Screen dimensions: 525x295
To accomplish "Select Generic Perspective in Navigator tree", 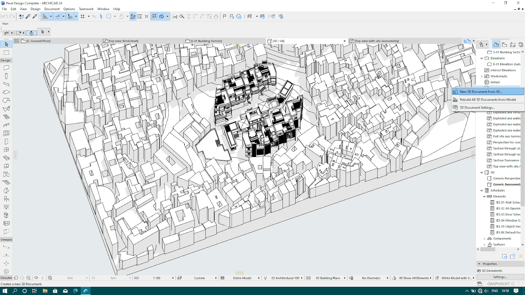I will [506, 178].
